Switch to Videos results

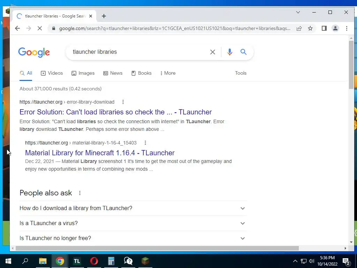tap(52, 73)
